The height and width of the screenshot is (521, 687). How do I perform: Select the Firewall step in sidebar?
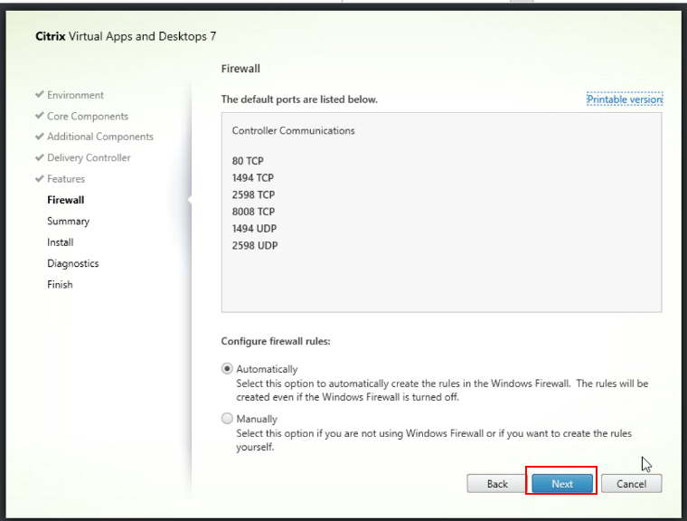(x=66, y=200)
